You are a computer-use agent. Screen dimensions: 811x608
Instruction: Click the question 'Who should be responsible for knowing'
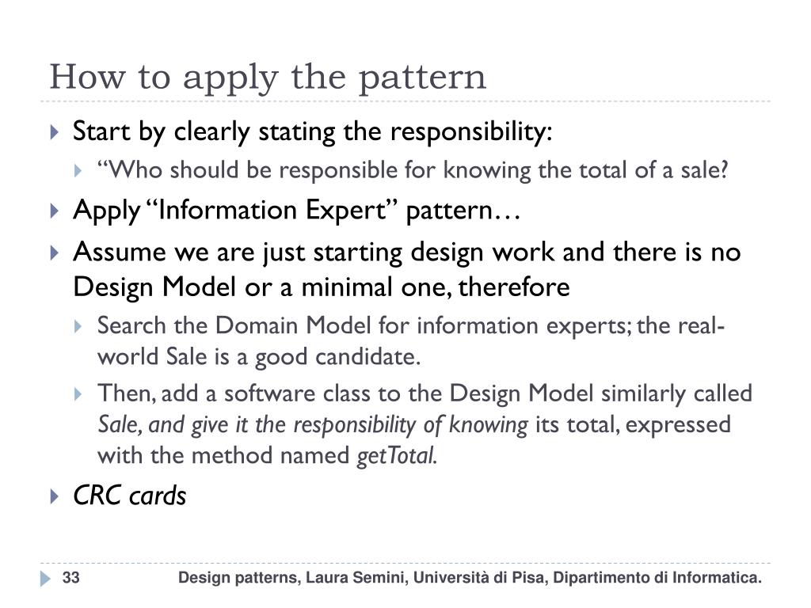[314, 171]
